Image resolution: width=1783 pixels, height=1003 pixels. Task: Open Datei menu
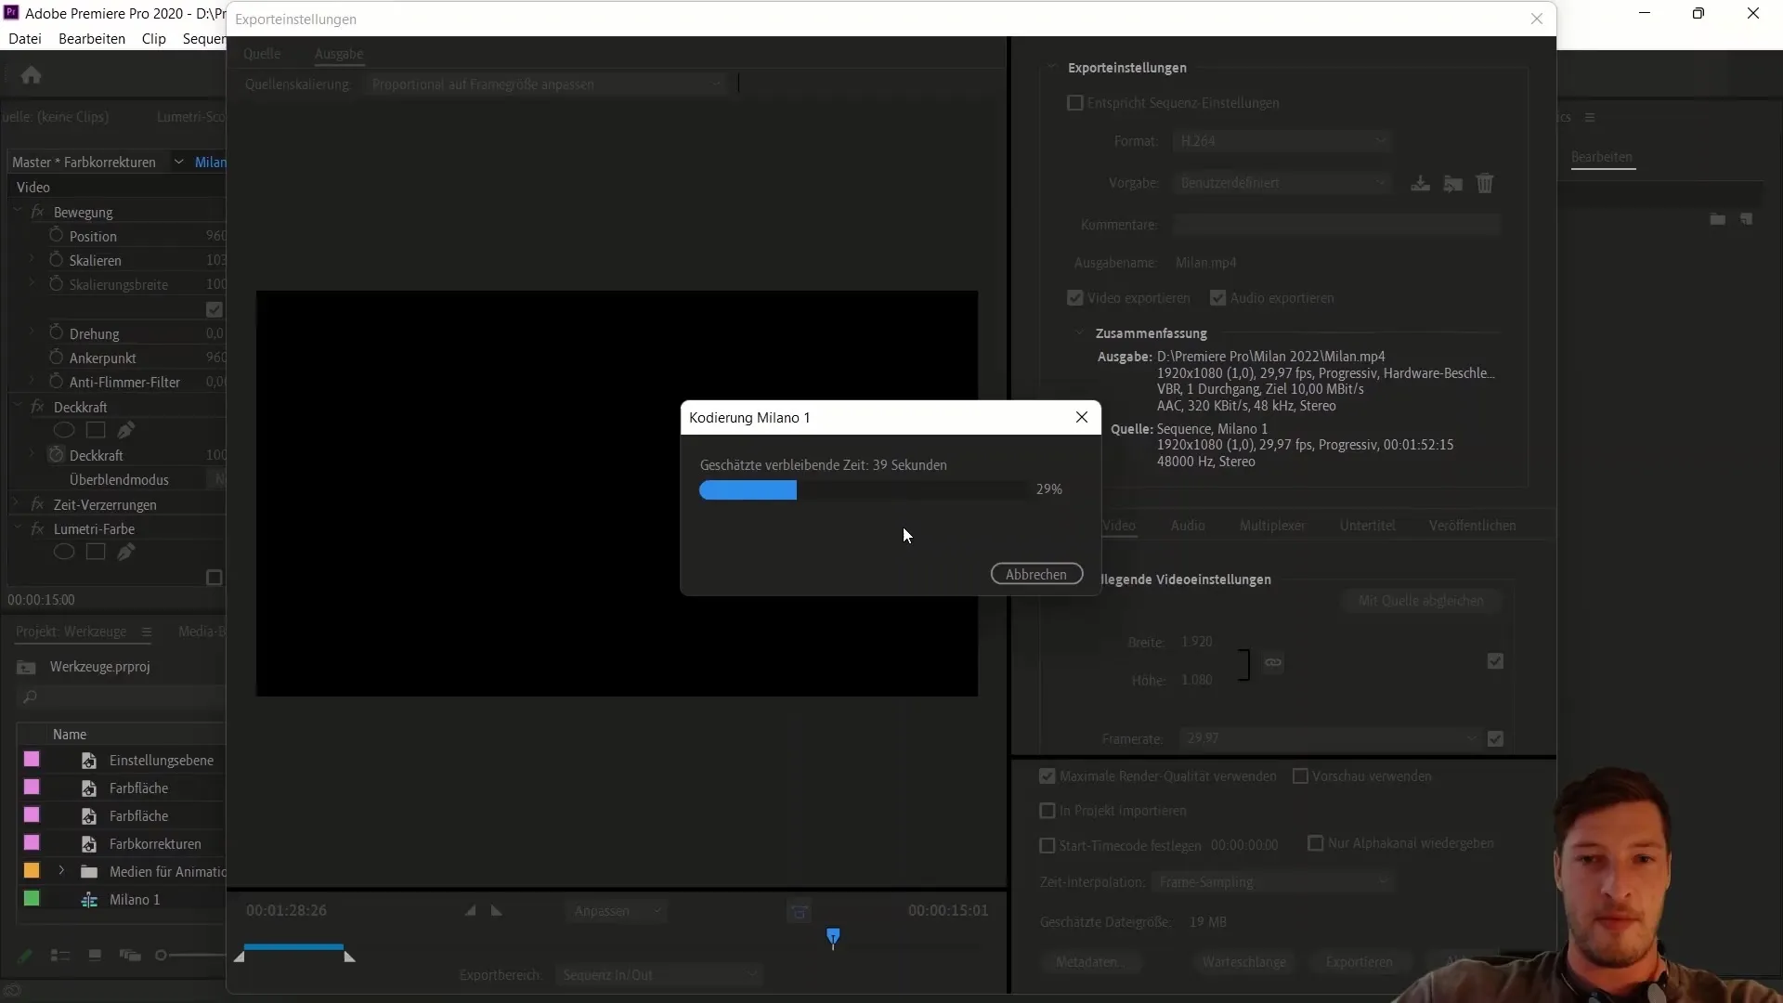25,39
